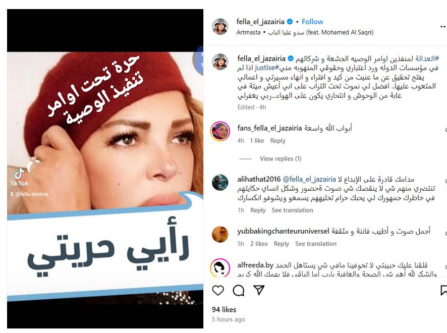Image resolution: width=447 pixels, height=333 pixels.
Task: Reply to alihathat2016 comment
Action: pos(258,210)
